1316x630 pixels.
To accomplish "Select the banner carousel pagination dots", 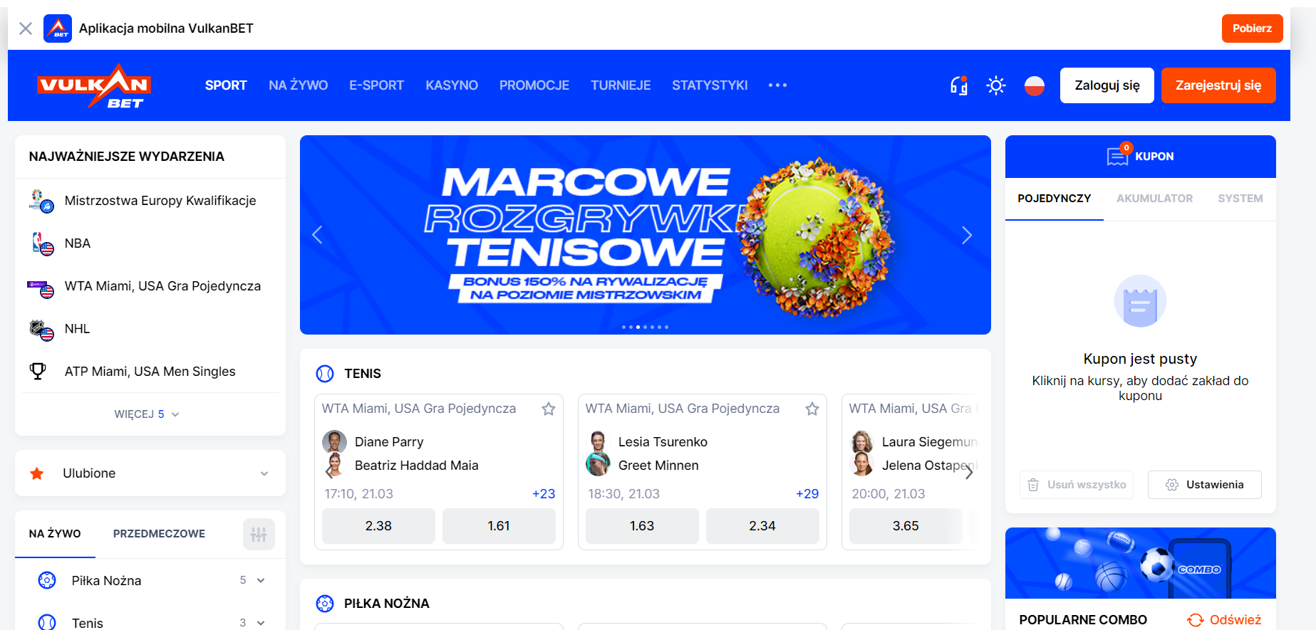I will click(645, 327).
